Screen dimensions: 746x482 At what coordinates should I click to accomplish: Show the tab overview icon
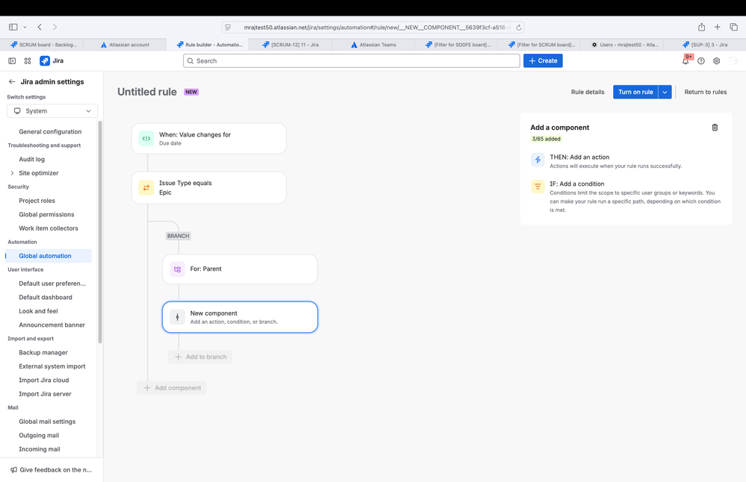pyautogui.click(x=733, y=27)
